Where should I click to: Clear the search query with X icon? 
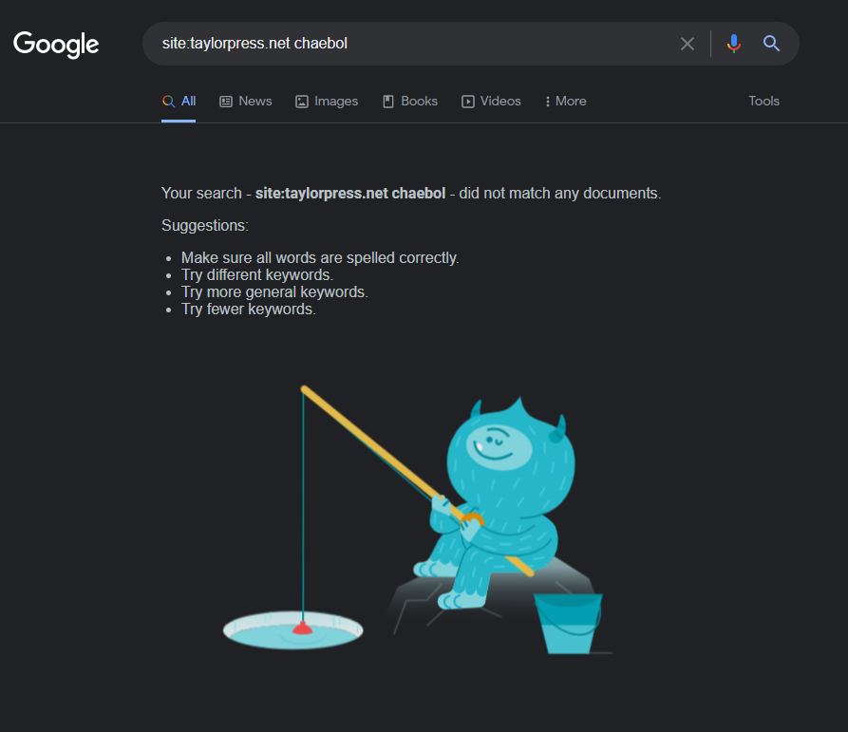tap(687, 44)
